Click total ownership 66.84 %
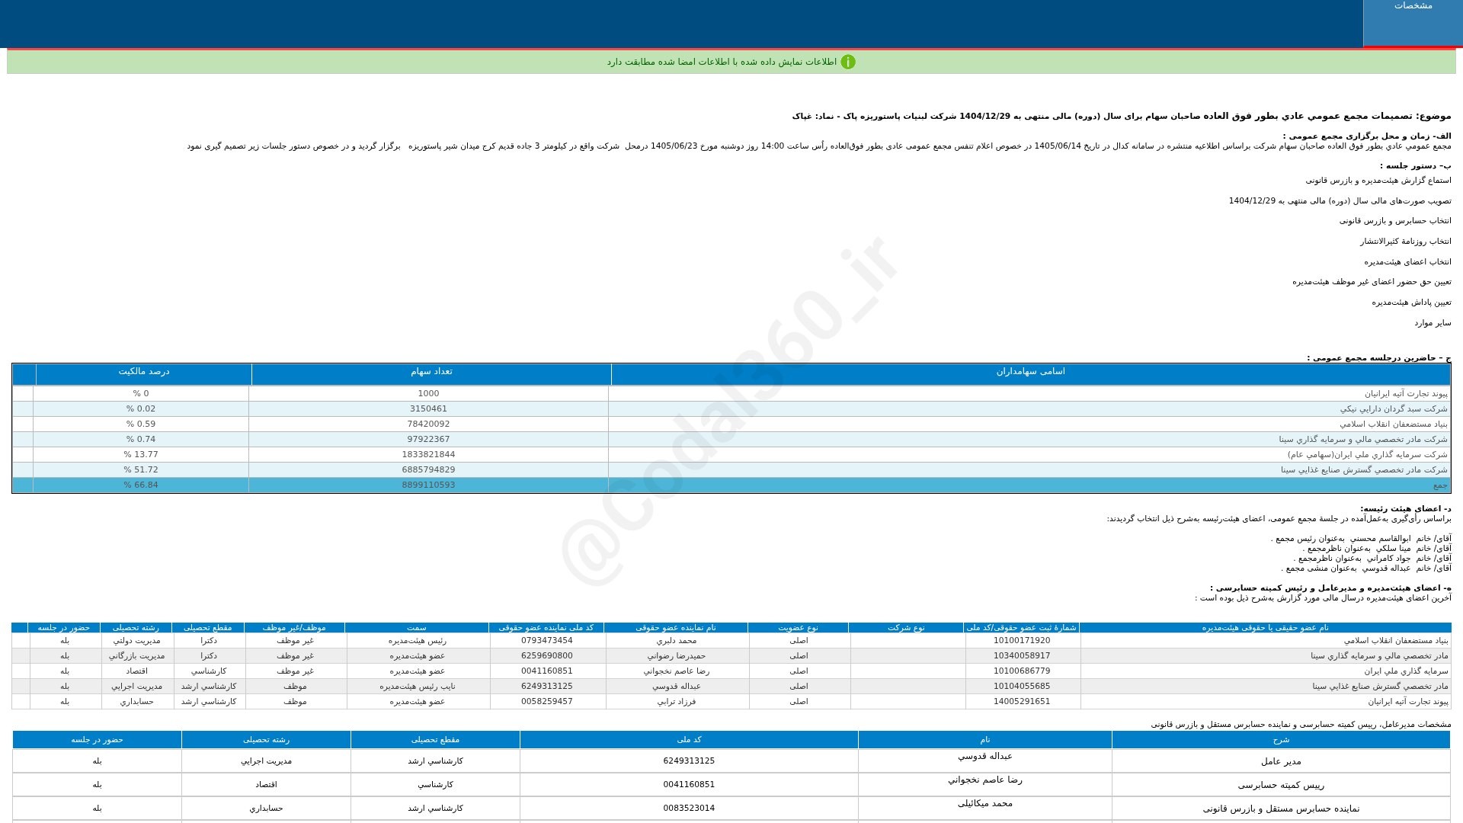This screenshot has width=1463, height=823. click(141, 485)
